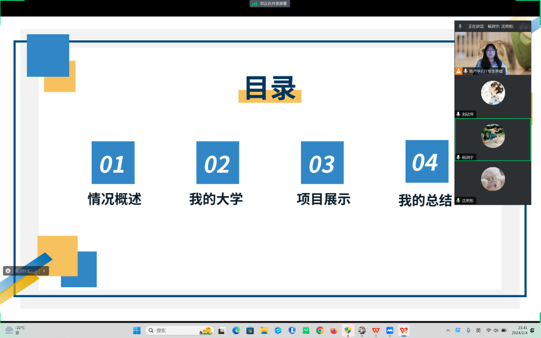Toggle microphone icon next to 杨润宇
The height and width of the screenshot is (338, 541).
458,158
